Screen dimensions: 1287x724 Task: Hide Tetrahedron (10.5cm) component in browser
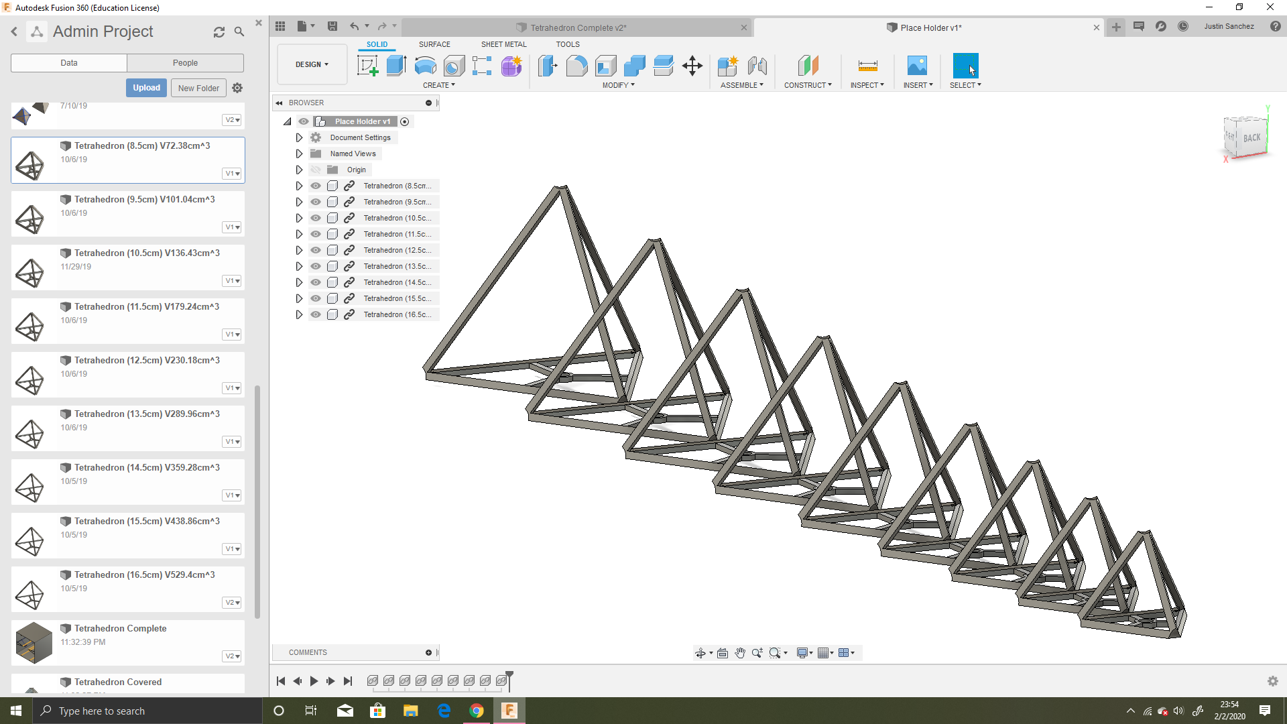[316, 218]
